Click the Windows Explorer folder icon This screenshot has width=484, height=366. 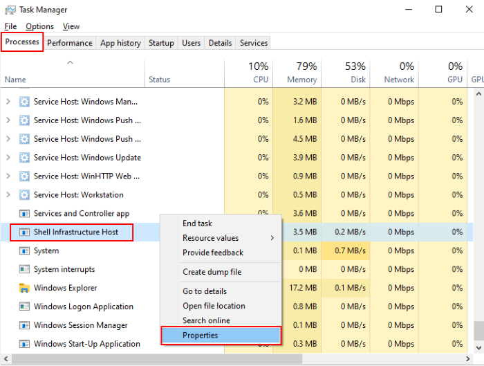(x=24, y=288)
